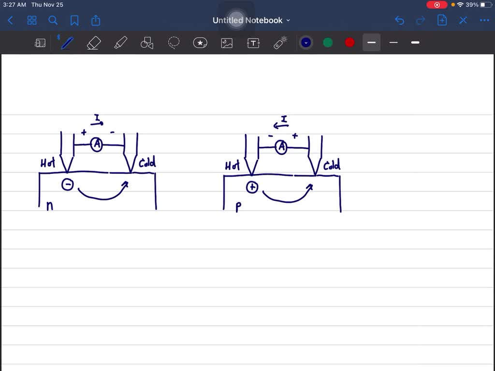Open the Shapes tool

tap(147, 43)
